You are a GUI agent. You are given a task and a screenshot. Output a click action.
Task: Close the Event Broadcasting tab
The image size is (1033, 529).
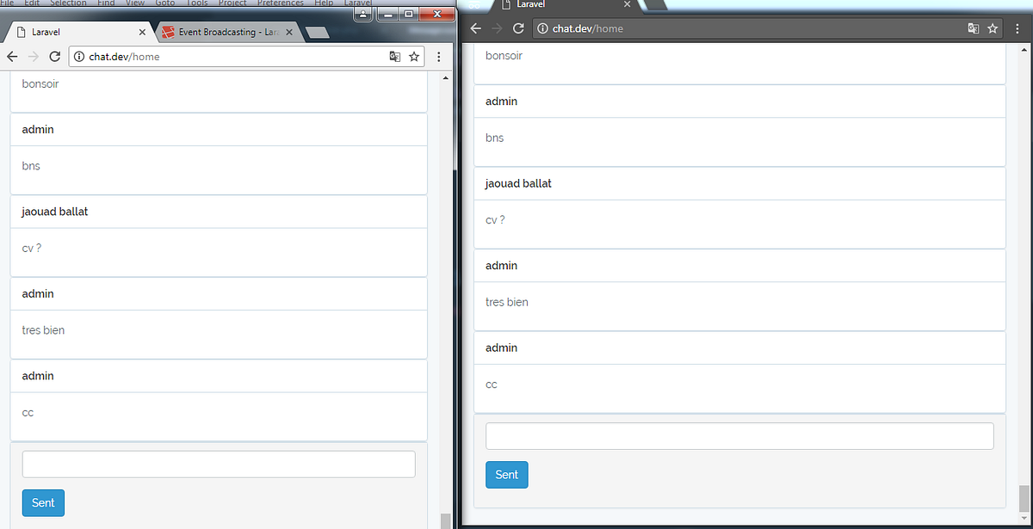pyautogui.click(x=289, y=33)
